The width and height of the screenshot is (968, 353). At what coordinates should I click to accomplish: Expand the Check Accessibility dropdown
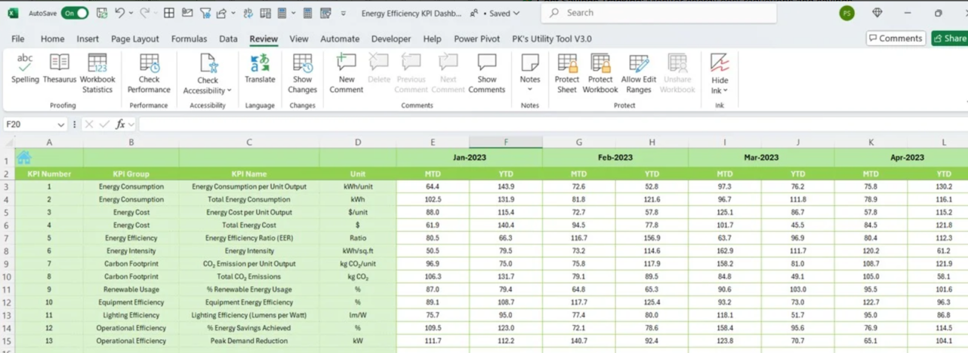point(229,91)
